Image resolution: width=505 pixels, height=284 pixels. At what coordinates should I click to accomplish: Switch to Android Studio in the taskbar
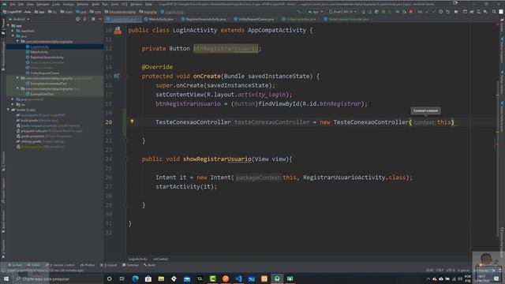coord(277,278)
